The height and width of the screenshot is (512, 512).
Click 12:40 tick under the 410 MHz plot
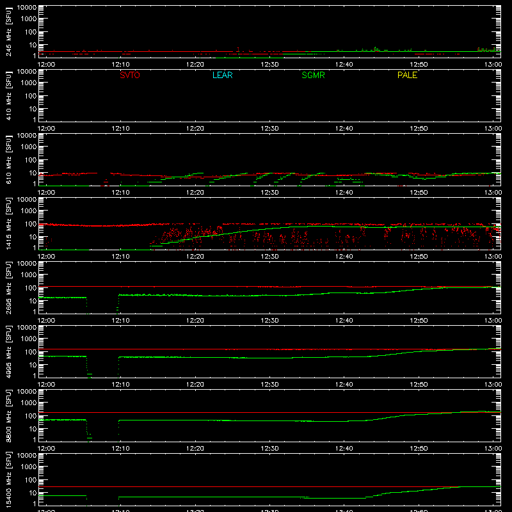coord(344,129)
